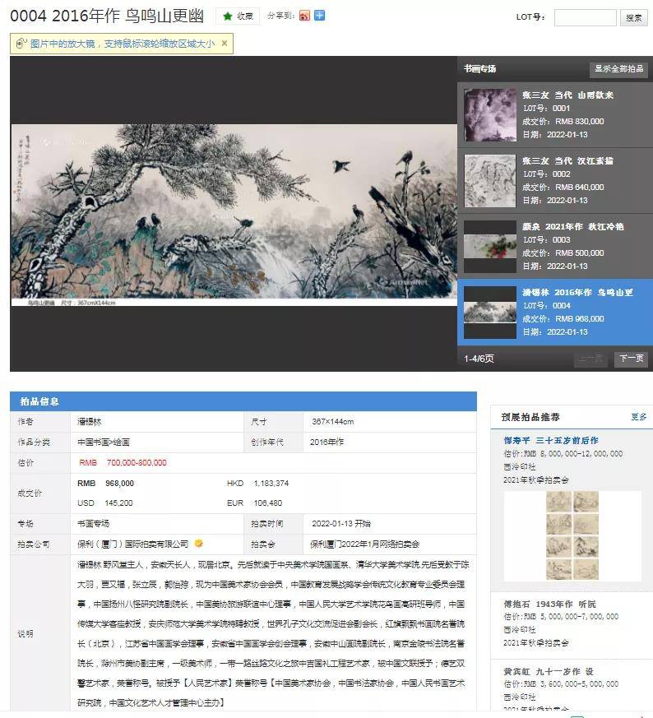Image resolution: width=653 pixels, height=718 pixels.
Task: Open 保利(厦门)国际拍卖有限公司 link
Action: [x=132, y=544]
